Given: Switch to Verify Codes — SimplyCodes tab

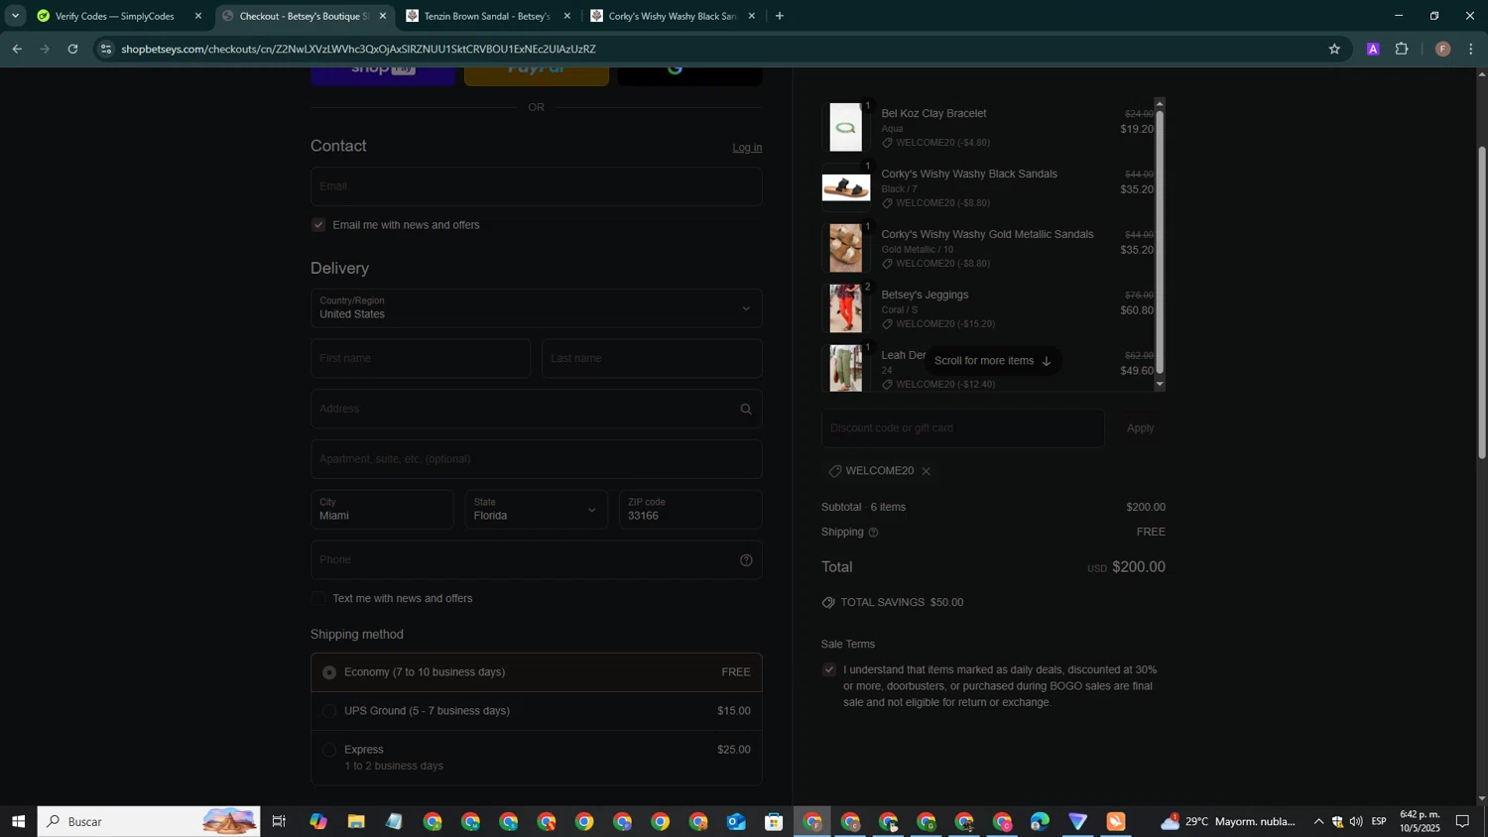Looking at the screenshot, I should [119, 16].
